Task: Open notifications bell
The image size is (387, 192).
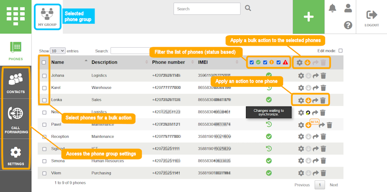Action: tap(332, 8)
